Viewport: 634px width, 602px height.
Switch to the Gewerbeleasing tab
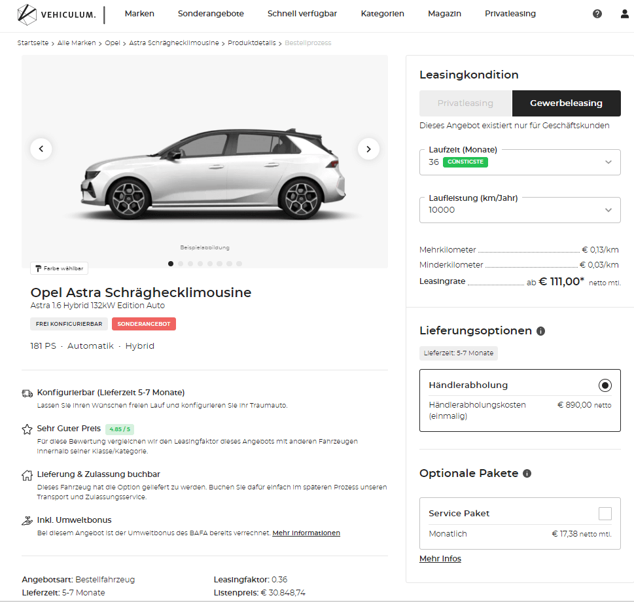click(567, 103)
